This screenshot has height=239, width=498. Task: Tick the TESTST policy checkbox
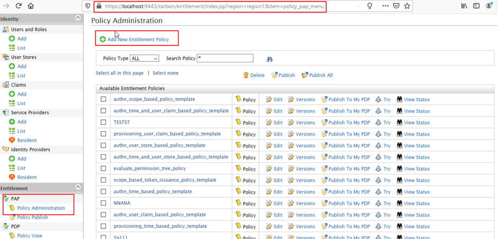click(103, 122)
